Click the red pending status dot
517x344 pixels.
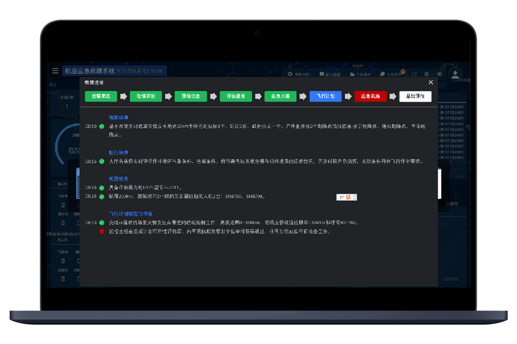[102, 232]
